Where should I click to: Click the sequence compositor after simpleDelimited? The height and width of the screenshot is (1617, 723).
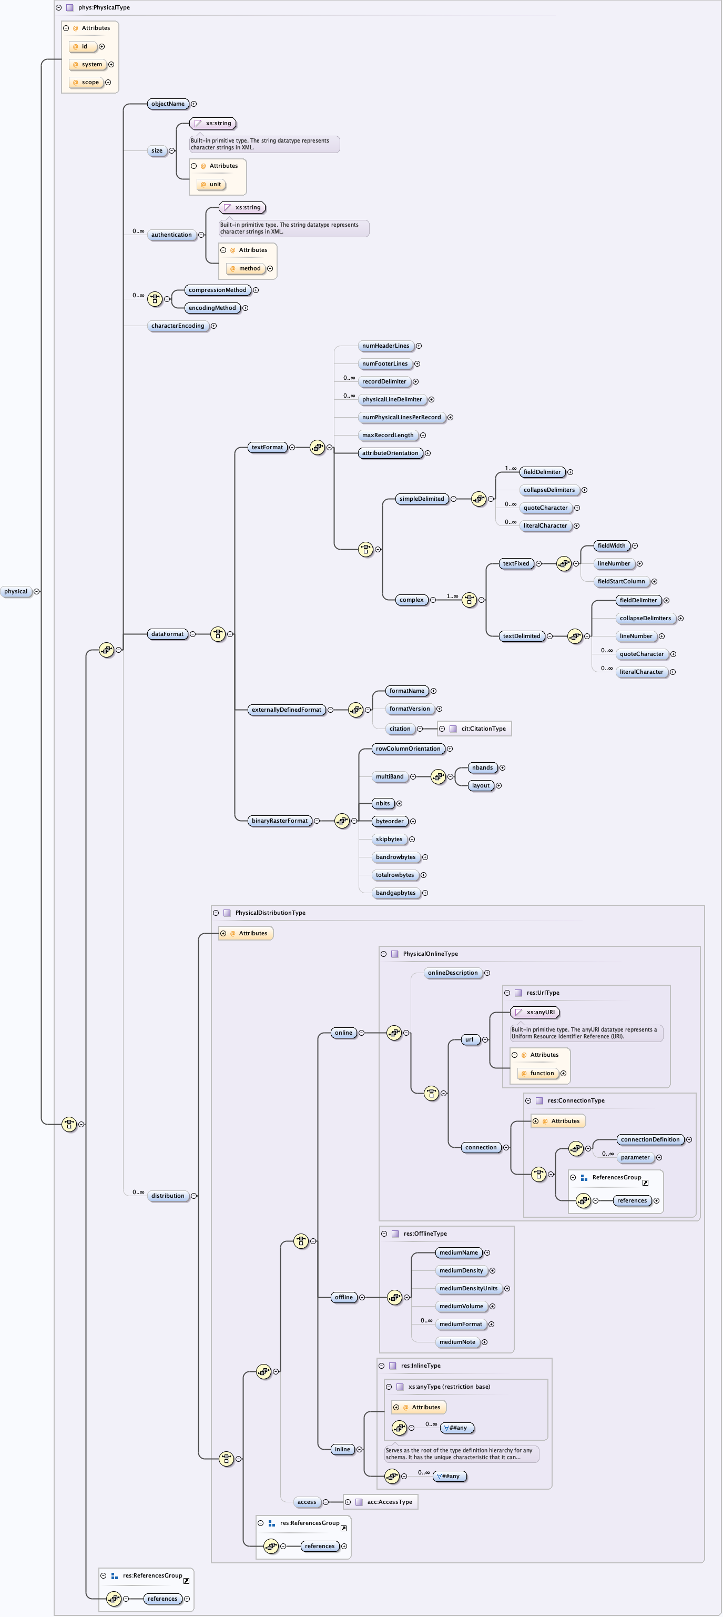coord(479,499)
